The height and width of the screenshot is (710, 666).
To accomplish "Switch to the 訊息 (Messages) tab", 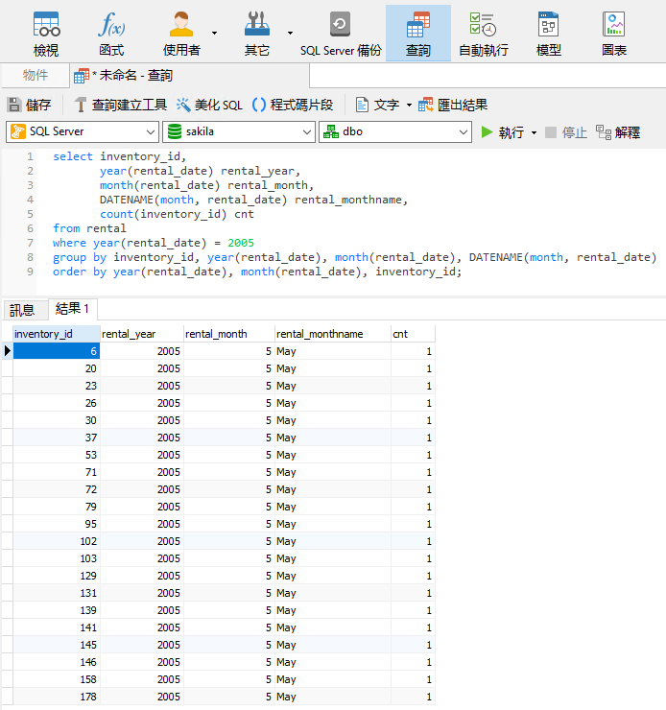I will click(x=22, y=309).
